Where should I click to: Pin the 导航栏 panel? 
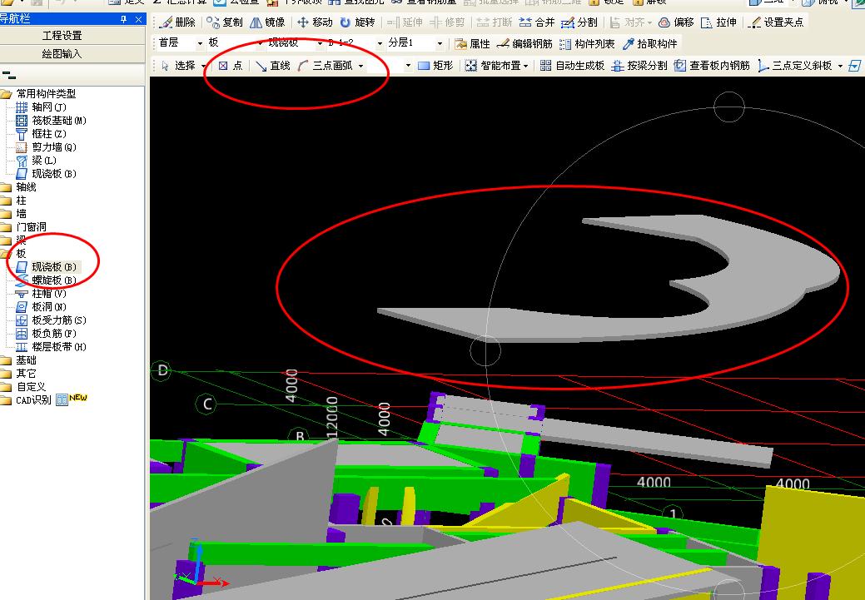(123, 19)
